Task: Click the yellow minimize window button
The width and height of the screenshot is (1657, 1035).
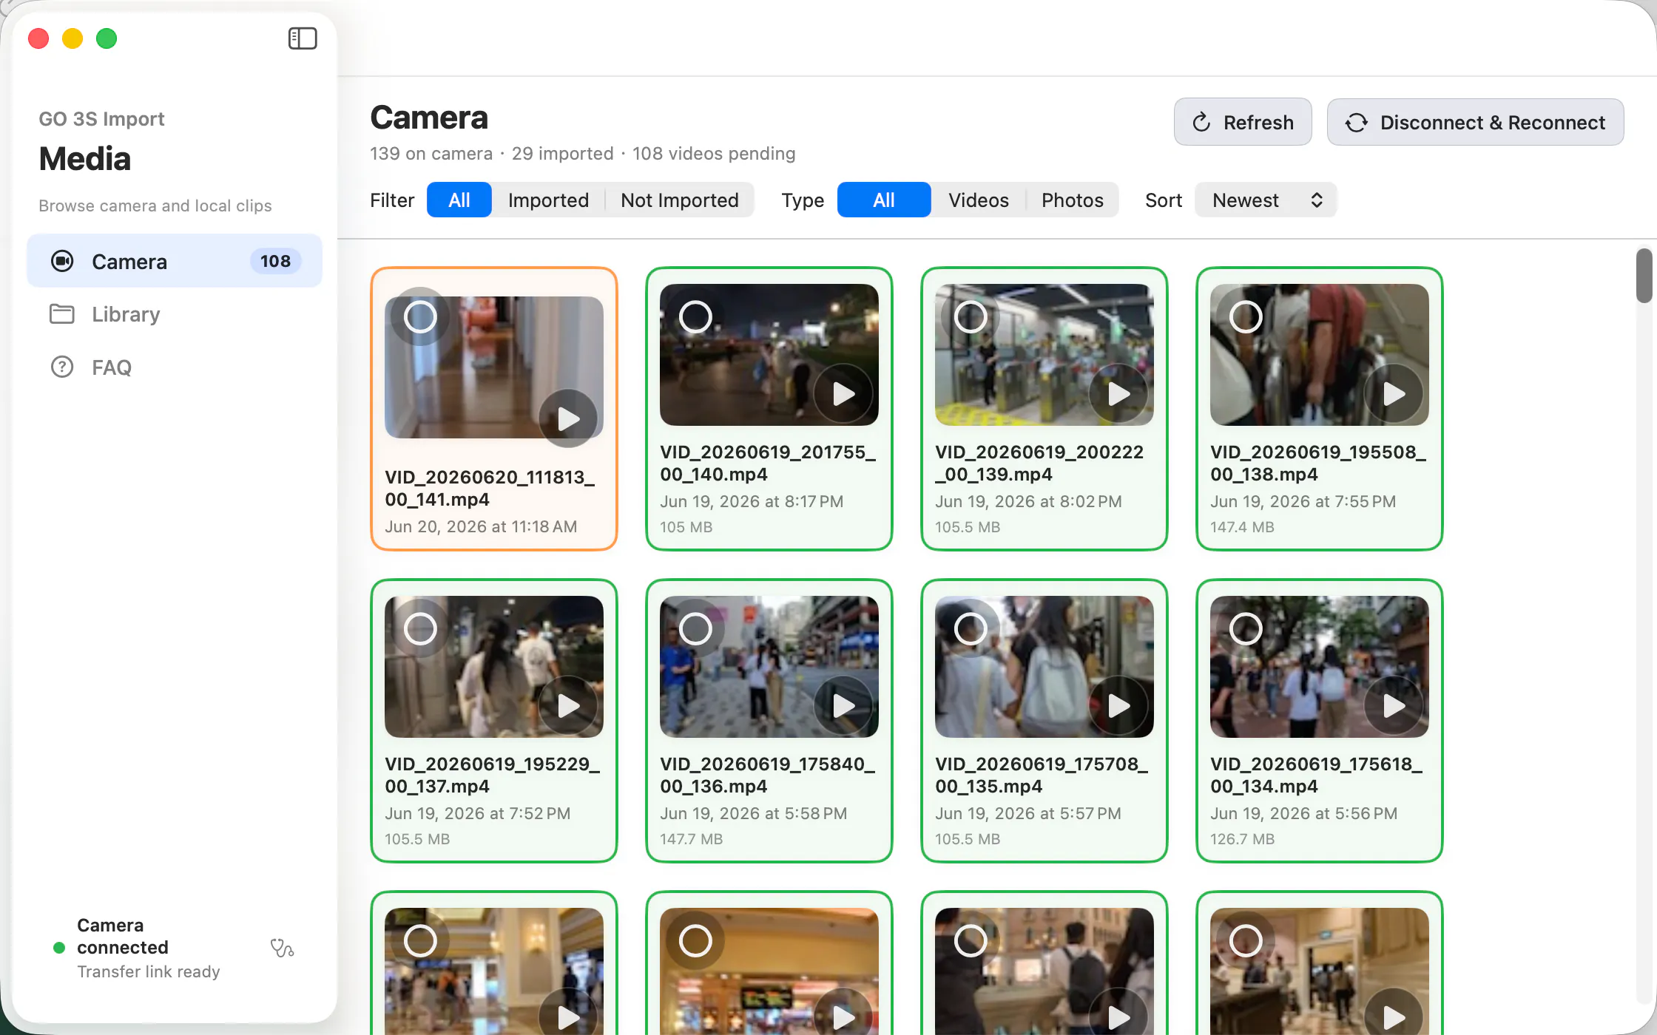Action: click(x=72, y=38)
